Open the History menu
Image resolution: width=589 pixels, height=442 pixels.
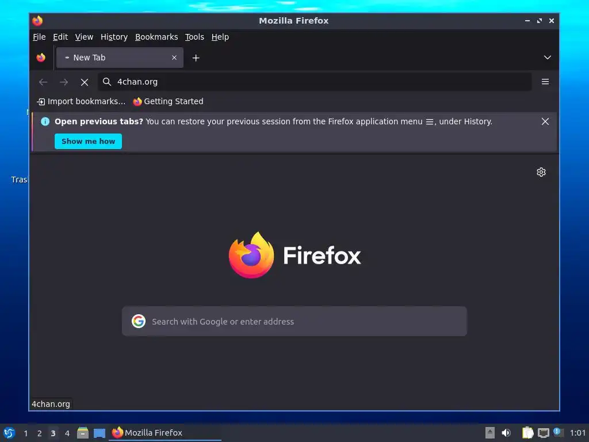(114, 37)
